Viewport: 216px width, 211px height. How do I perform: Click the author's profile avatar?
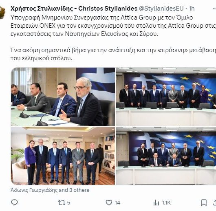click(x=2, y=12)
